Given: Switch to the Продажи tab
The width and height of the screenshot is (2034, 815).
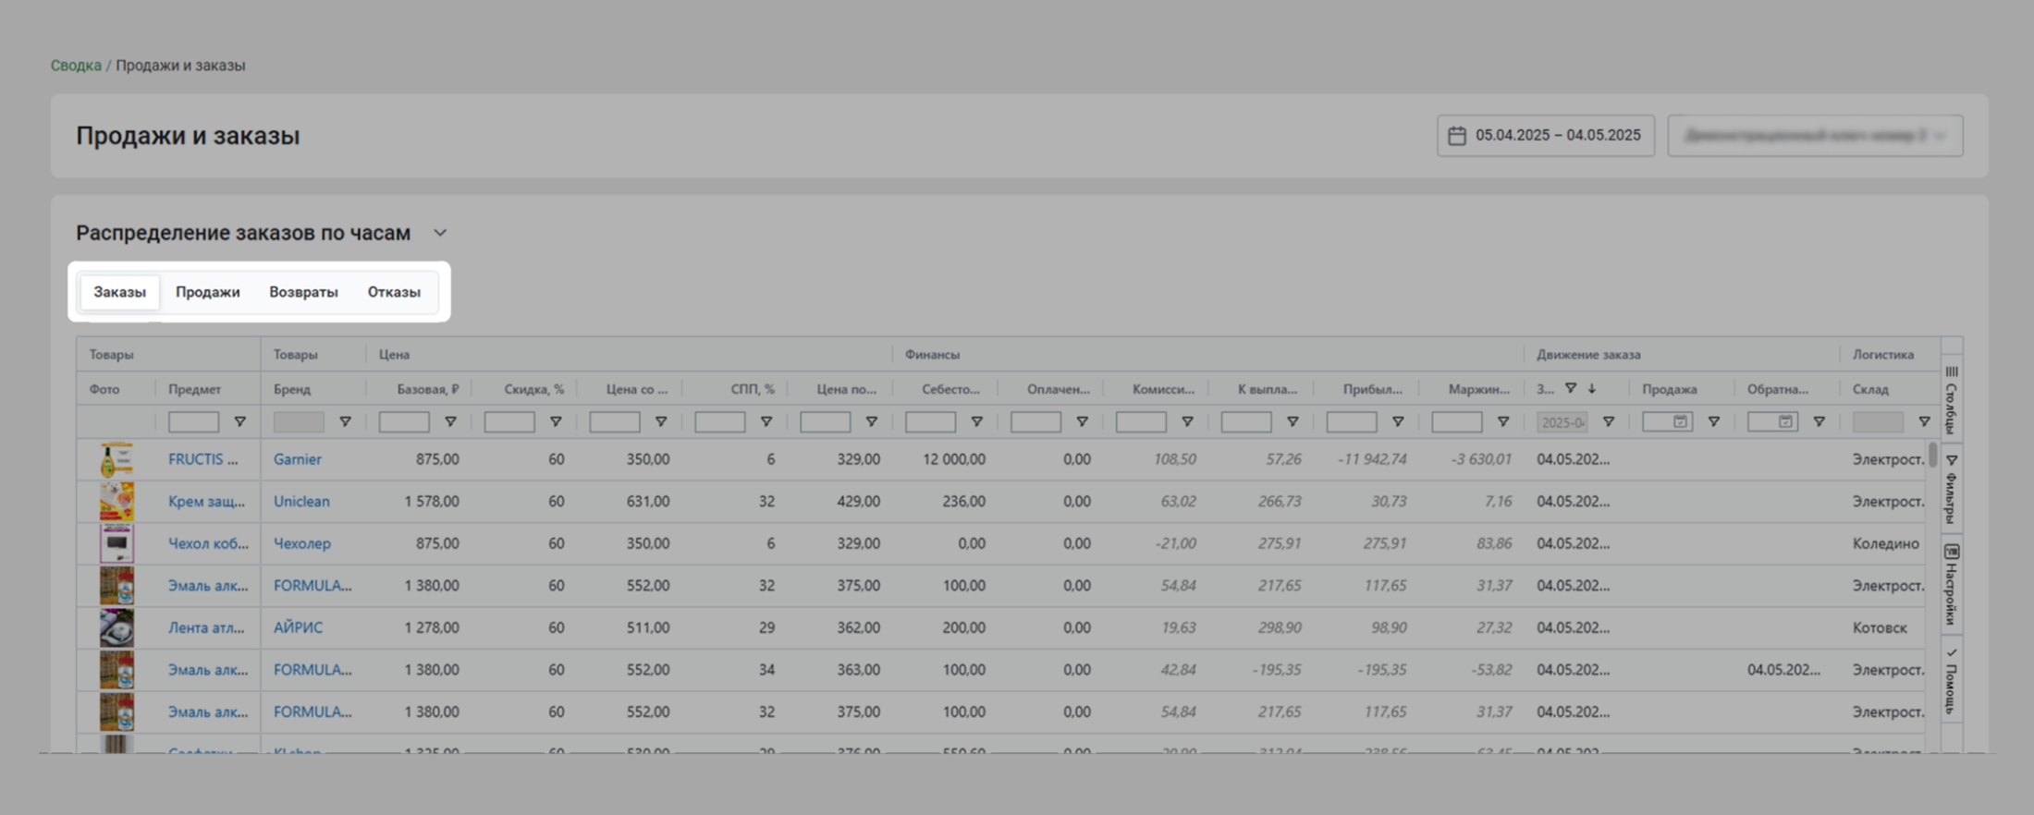Looking at the screenshot, I should click(207, 292).
